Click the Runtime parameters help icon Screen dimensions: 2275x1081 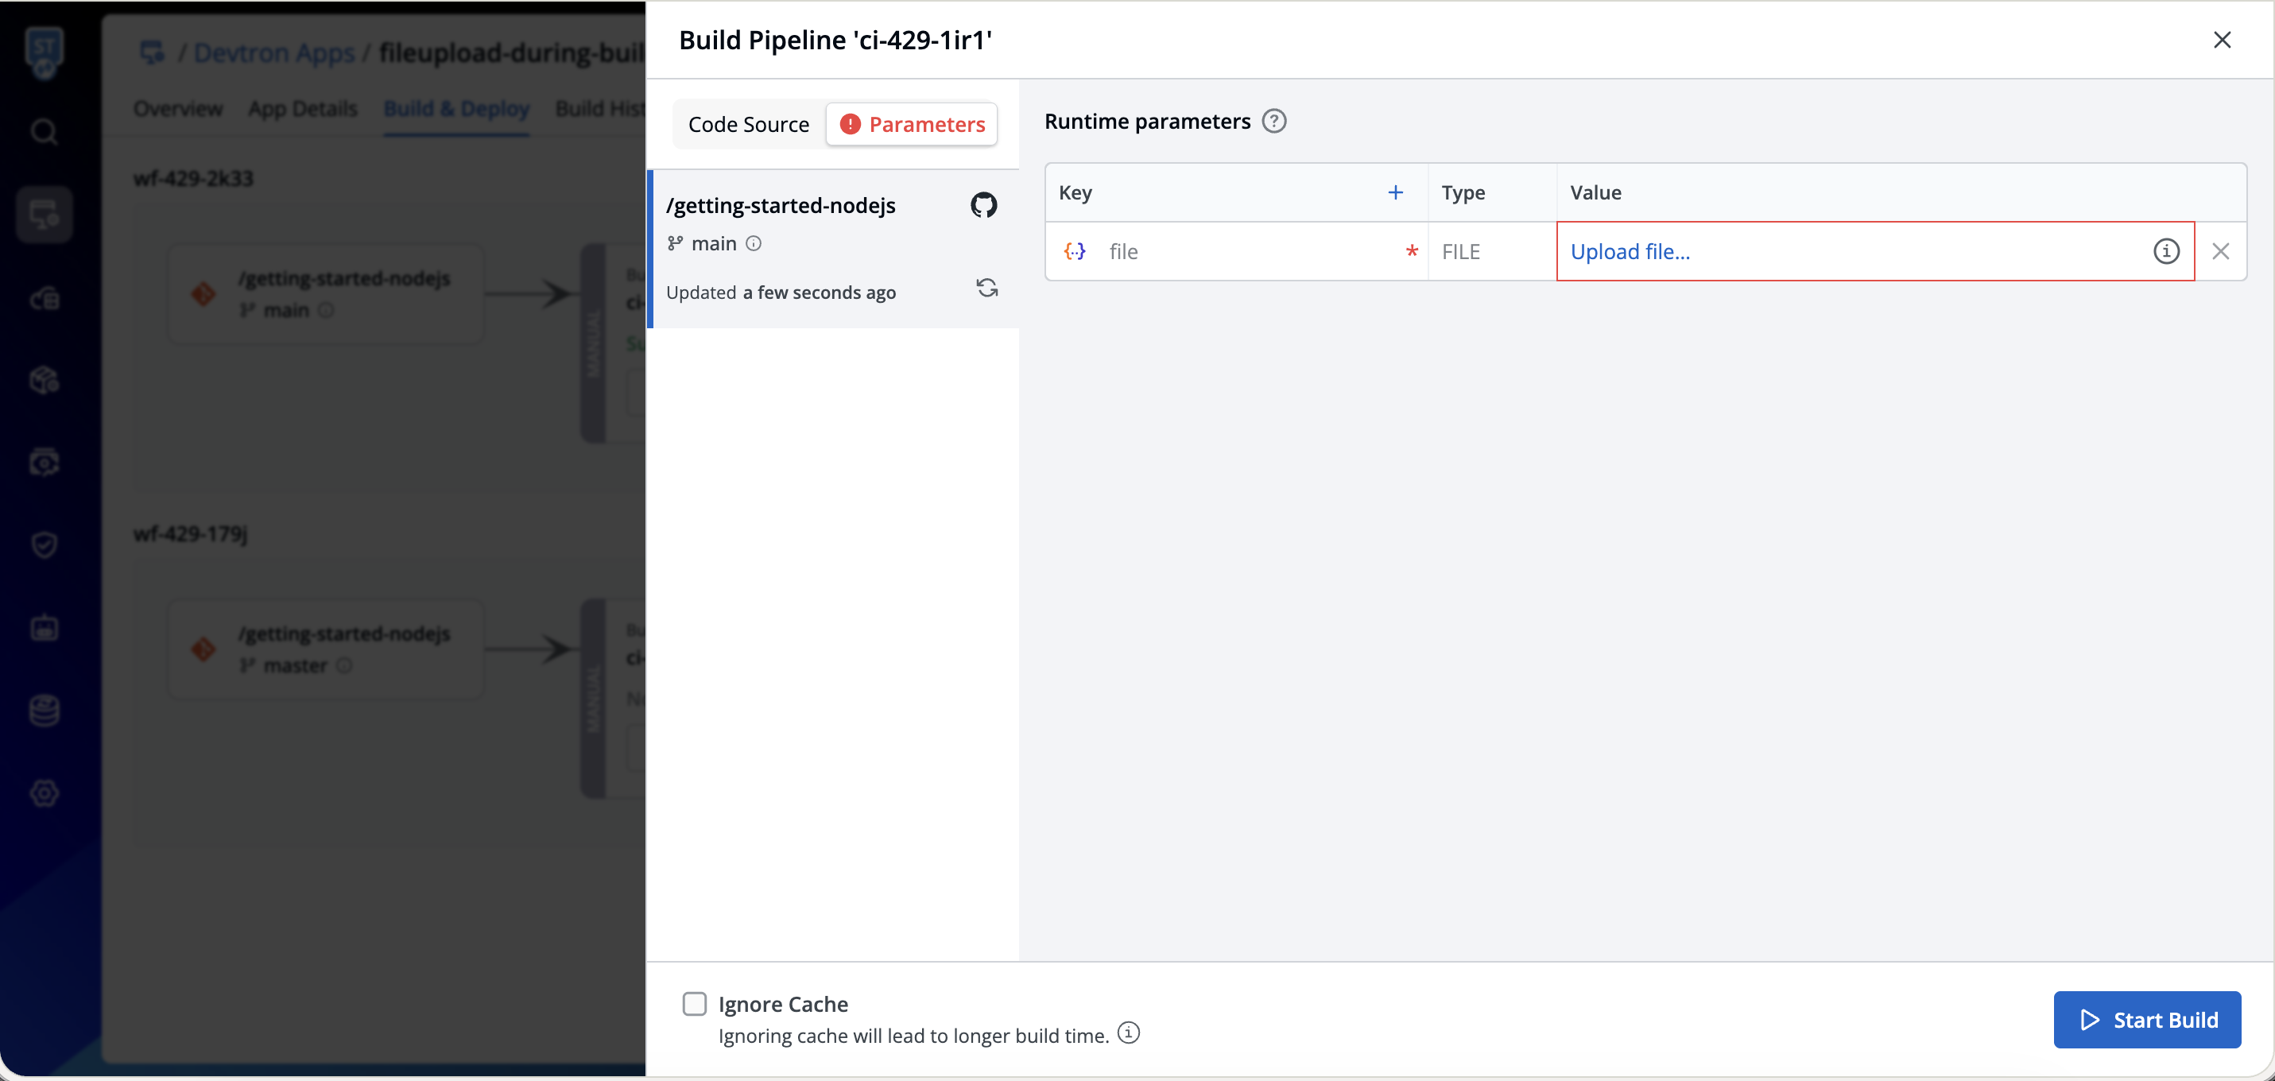click(x=1273, y=121)
